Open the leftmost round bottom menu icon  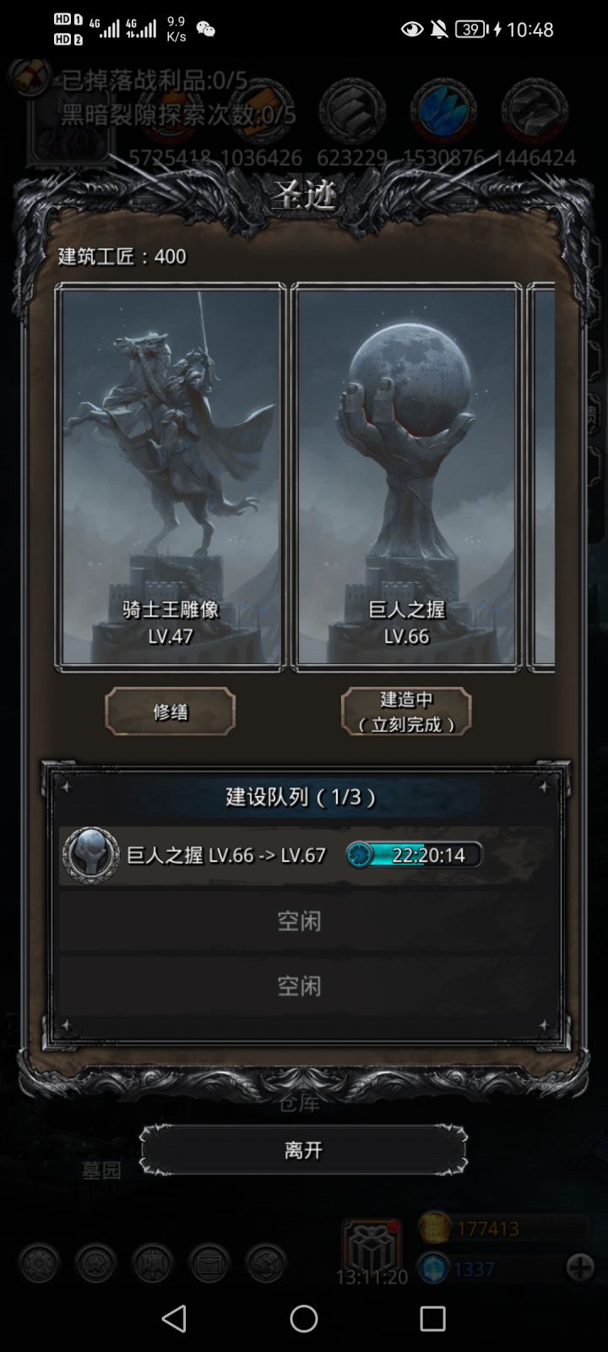(x=39, y=1263)
